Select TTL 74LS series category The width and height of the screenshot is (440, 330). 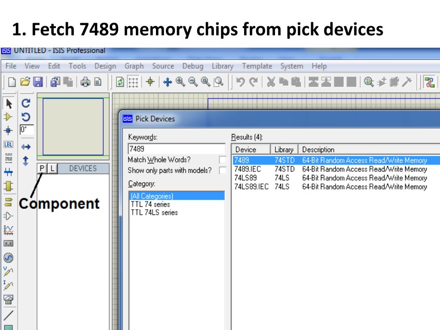[x=177, y=212]
